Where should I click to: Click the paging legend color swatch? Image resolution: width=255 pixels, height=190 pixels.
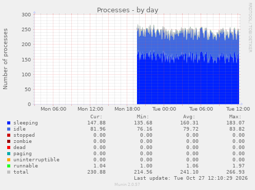(9, 154)
